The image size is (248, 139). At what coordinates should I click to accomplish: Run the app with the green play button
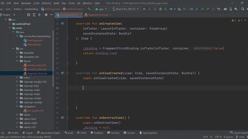pos(144,9)
